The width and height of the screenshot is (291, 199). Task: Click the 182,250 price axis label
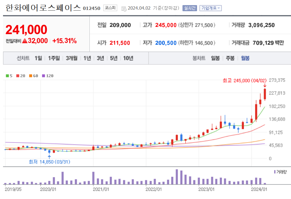pos(277,106)
